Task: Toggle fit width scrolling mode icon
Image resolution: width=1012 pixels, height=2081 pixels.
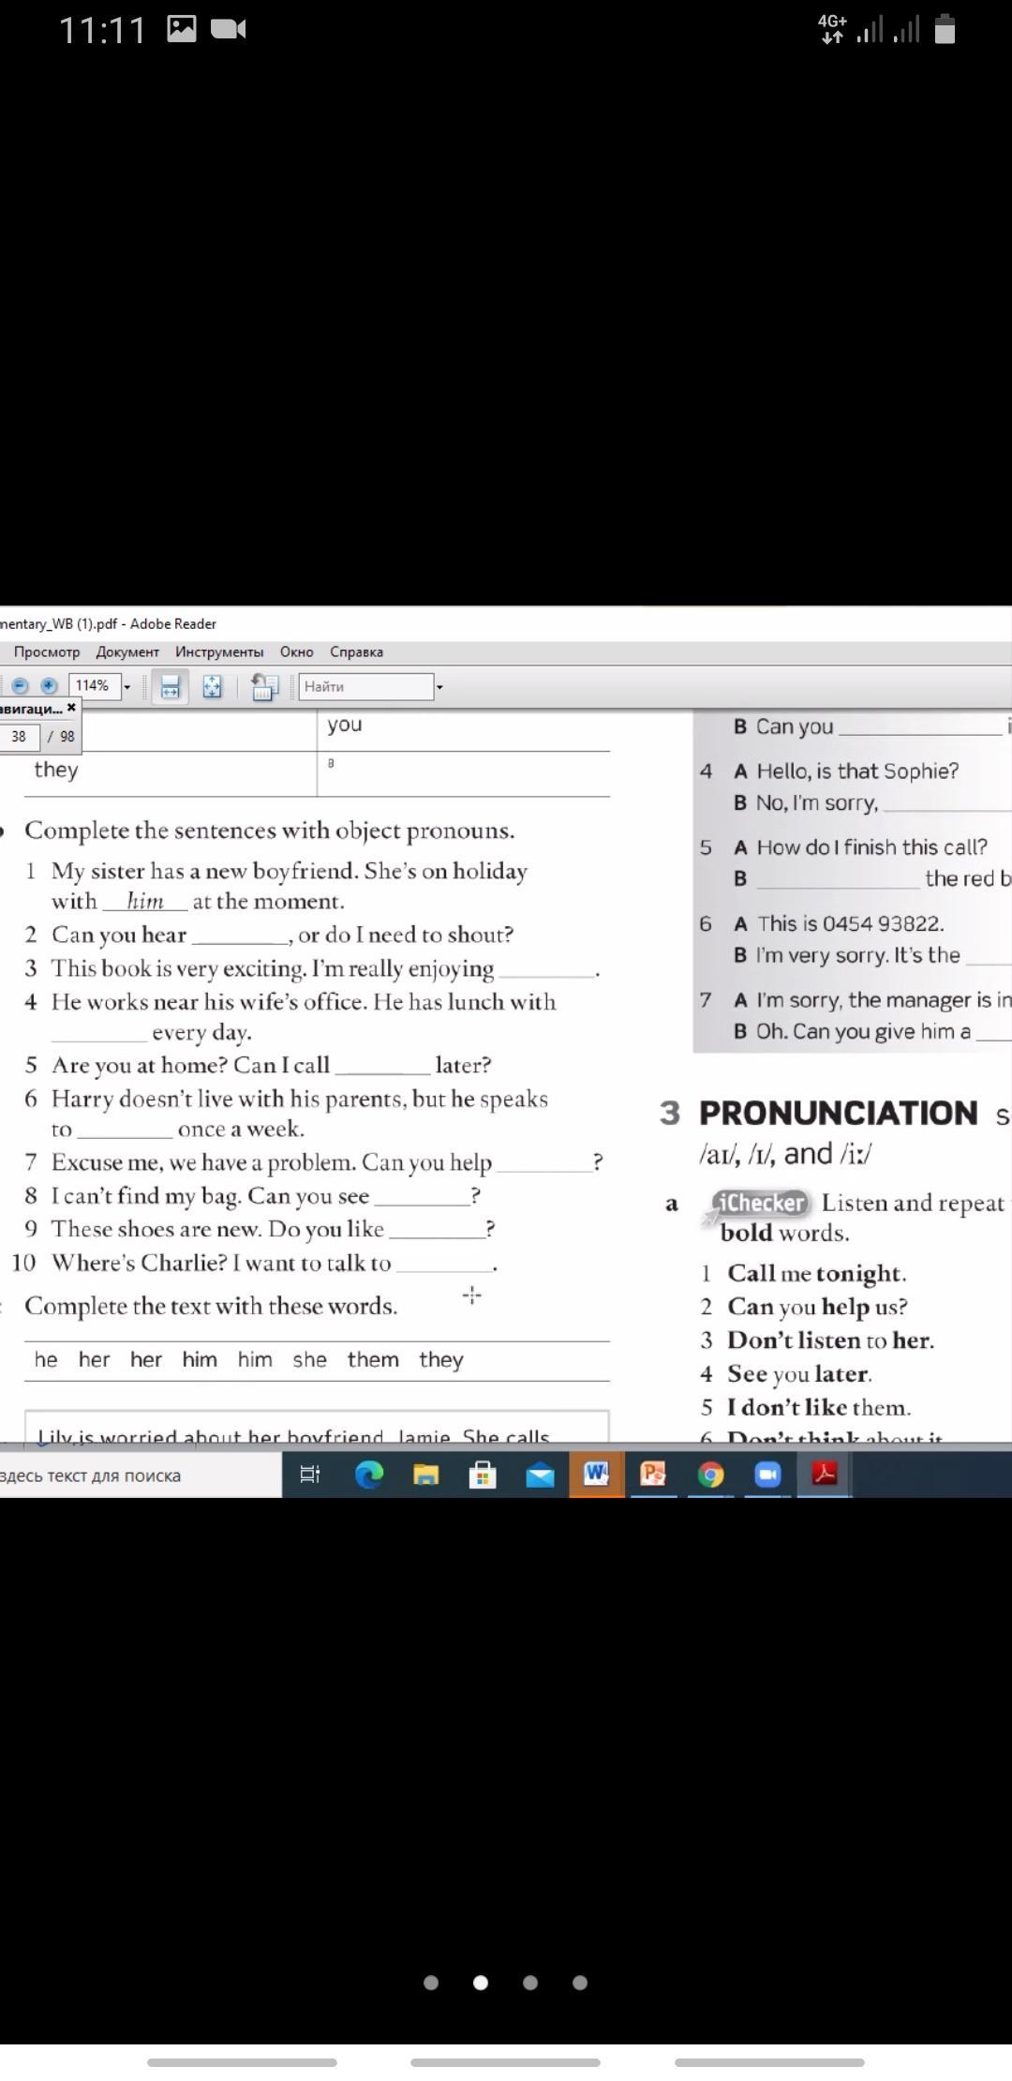Action: [170, 687]
